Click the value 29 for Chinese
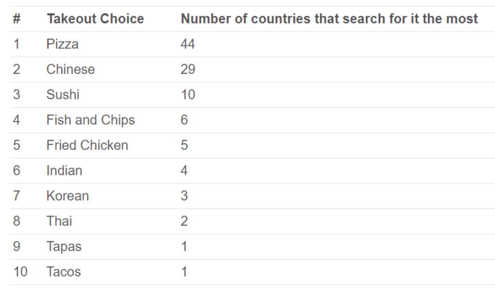 click(x=188, y=69)
